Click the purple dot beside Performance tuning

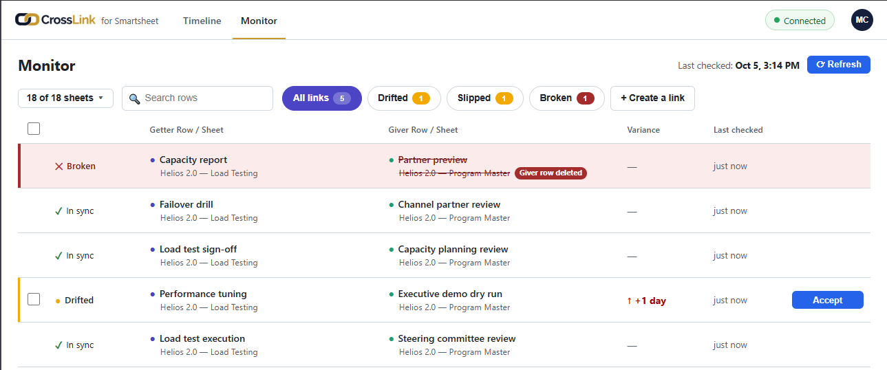[153, 294]
